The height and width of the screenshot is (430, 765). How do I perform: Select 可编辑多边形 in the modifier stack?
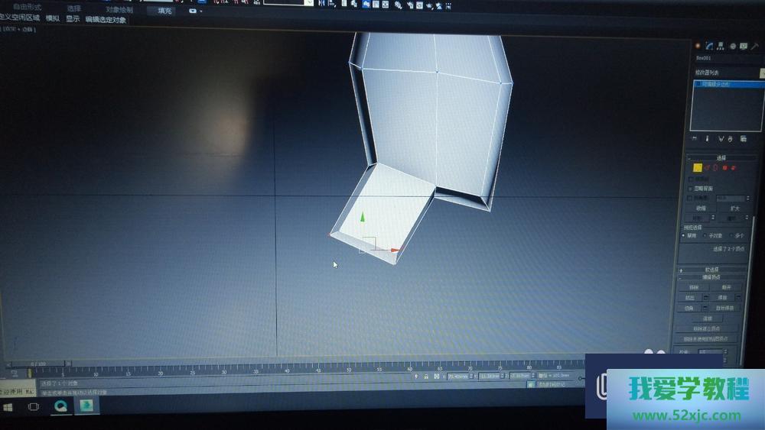(x=718, y=84)
